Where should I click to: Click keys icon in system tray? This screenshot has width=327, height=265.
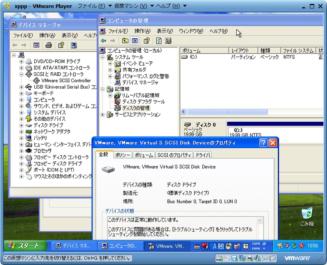pyautogui.click(x=280, y=246)
